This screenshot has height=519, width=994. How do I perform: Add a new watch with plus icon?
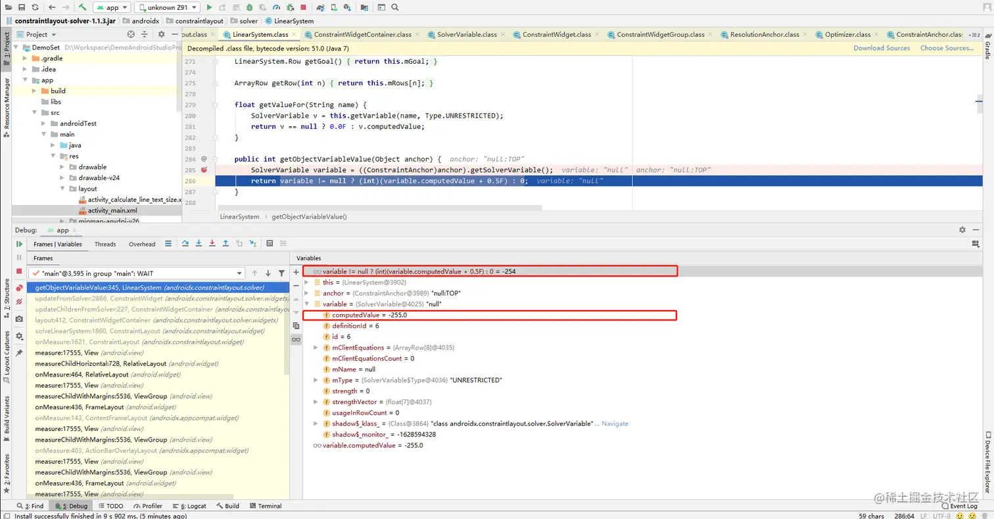296,272
